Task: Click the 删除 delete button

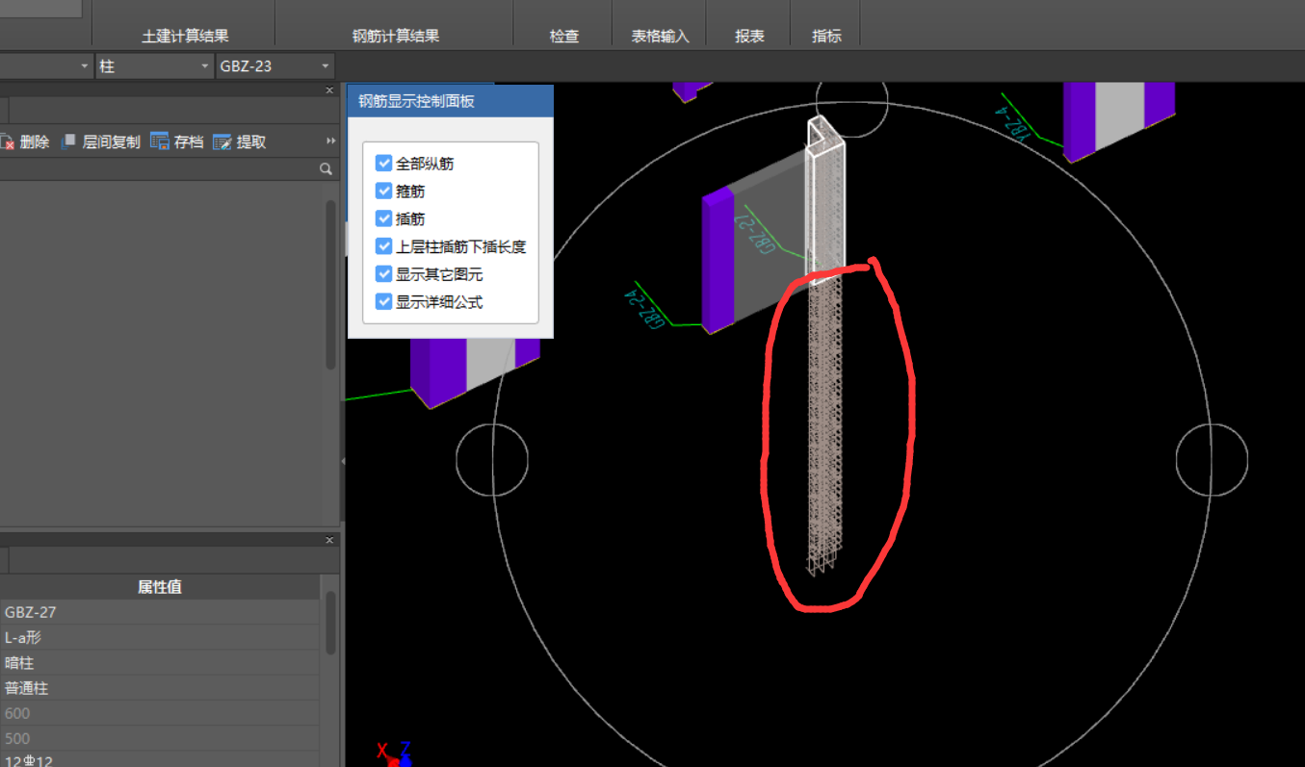Action: point(24,141)
